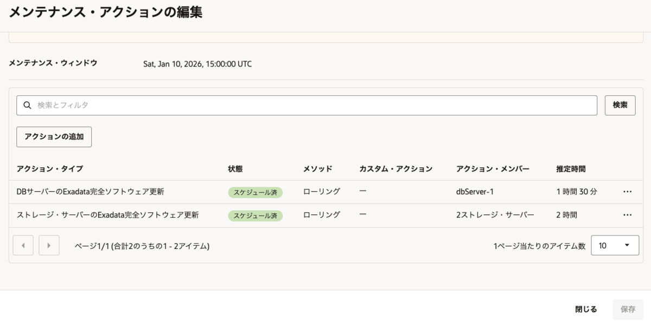
Task: Open actions menu for ストレージ・サーバー update row
Action: point(628,215)
